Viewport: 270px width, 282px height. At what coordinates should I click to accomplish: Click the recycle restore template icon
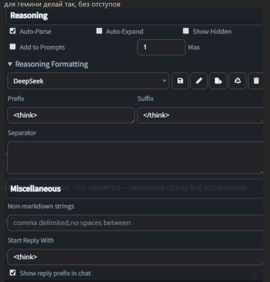237,81
